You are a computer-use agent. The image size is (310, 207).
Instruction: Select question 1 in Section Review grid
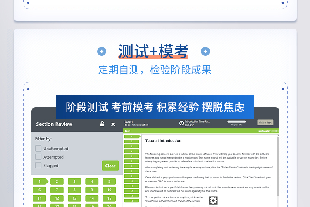pyautogui.click(x=40, y=181)
